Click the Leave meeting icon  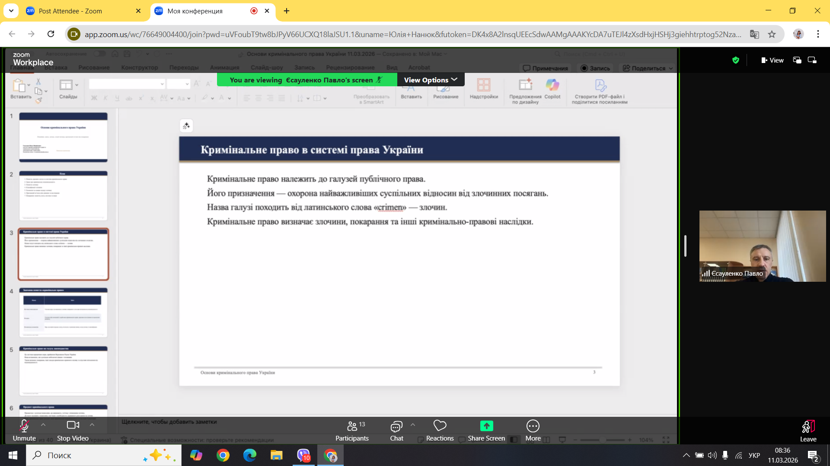click(808, 427)
